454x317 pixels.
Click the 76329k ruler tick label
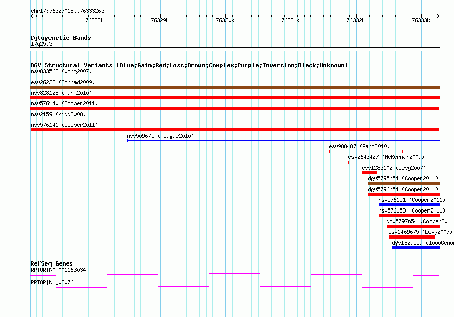coord(160,20)
